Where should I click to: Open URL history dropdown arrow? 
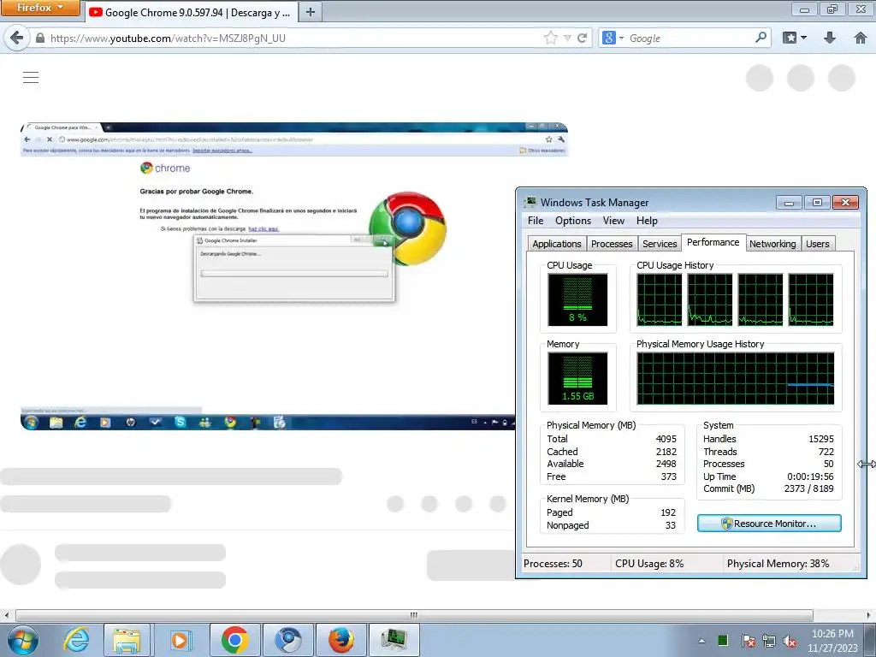(567, 38)
